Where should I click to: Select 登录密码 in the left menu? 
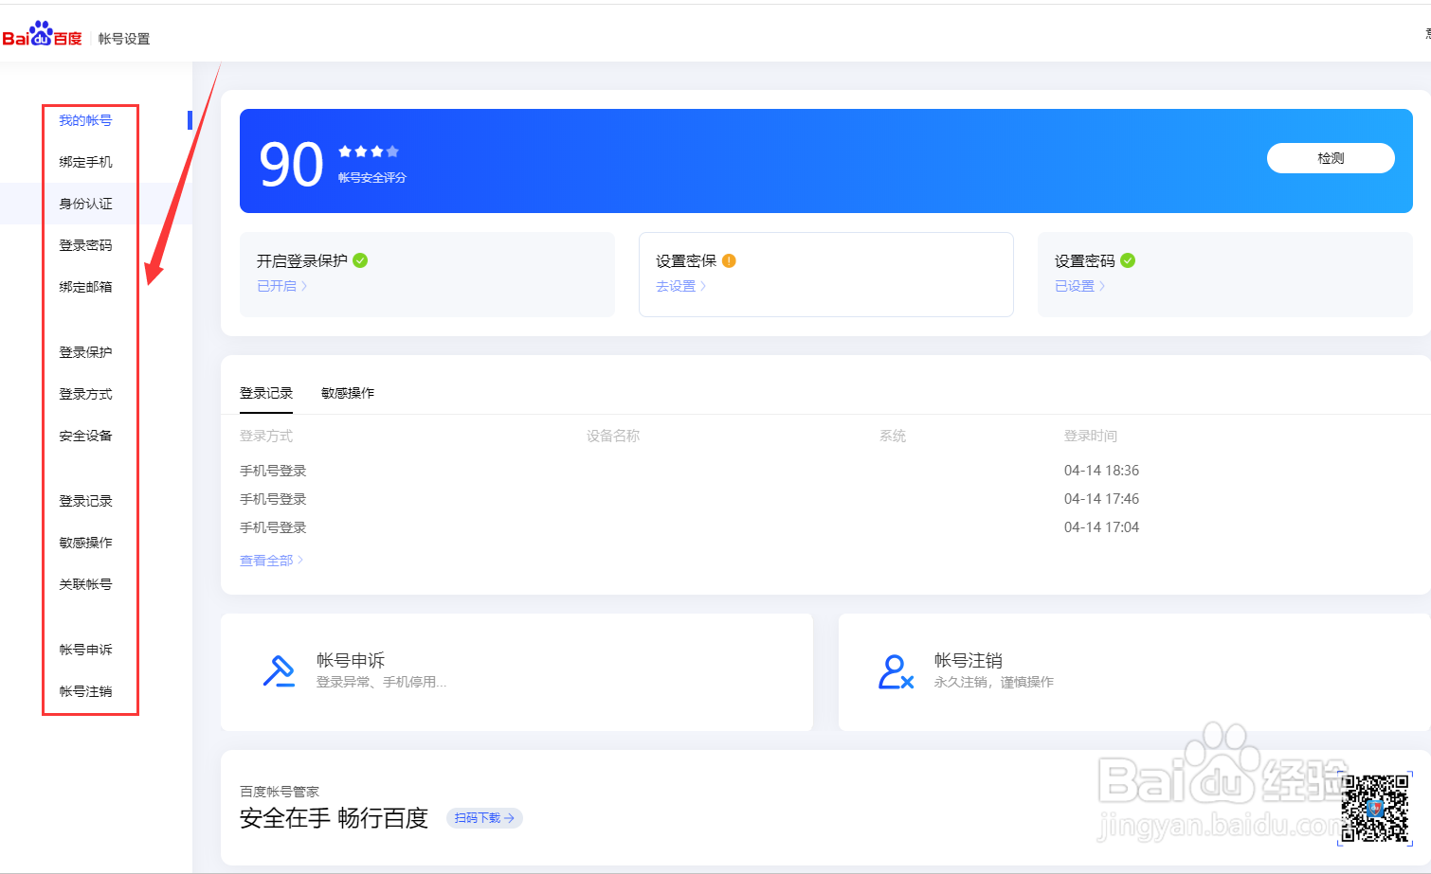[87, 245]
